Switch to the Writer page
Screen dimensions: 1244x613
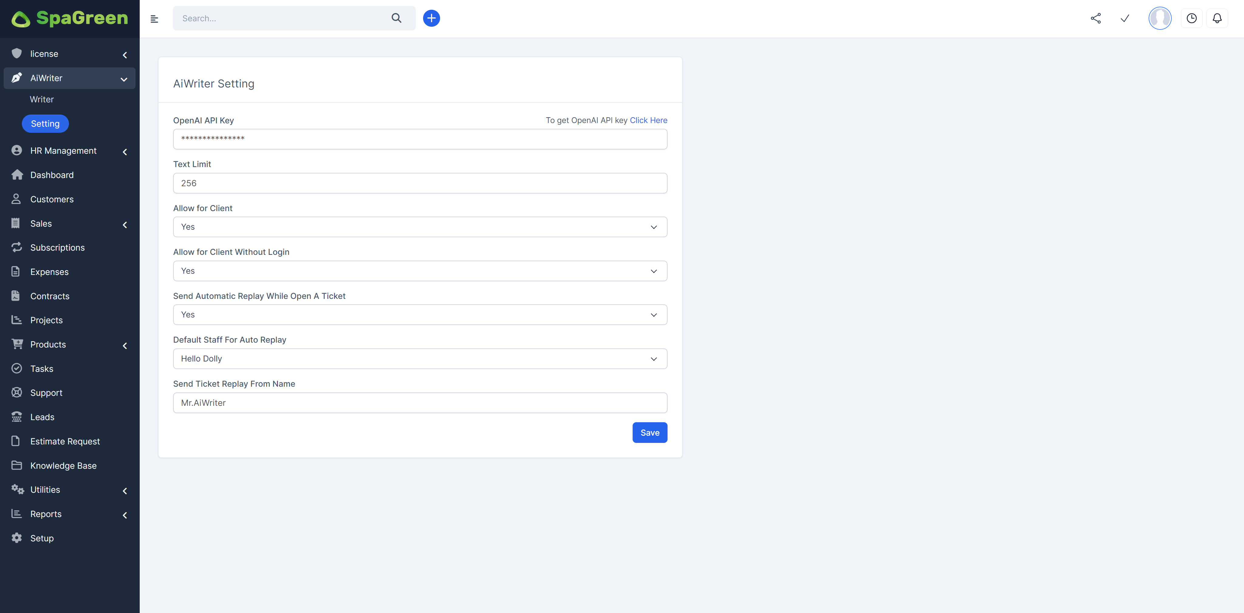(42, 99)
